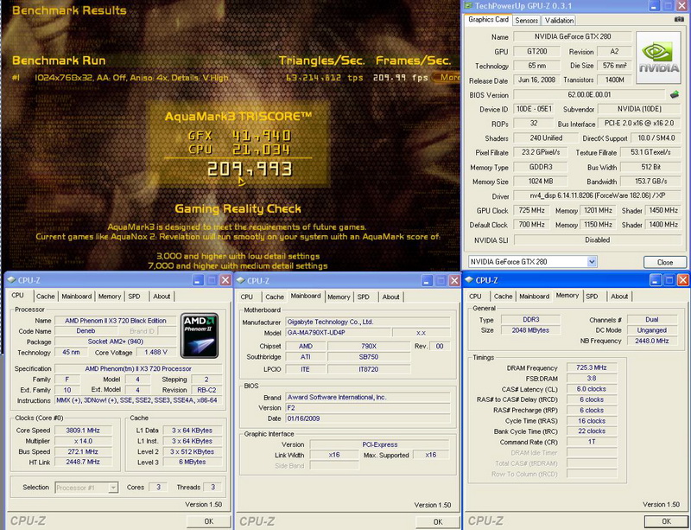691x530 pixels.
Task: Click OK in the CPU tab CPU-Z window
Action: [208, 521]
